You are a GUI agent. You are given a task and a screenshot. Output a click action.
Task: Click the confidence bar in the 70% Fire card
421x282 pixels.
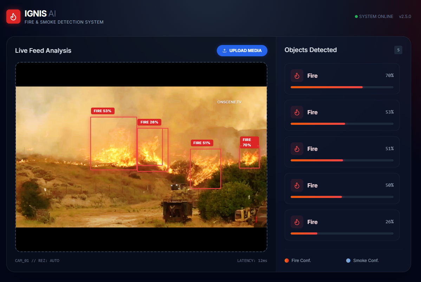342,87
